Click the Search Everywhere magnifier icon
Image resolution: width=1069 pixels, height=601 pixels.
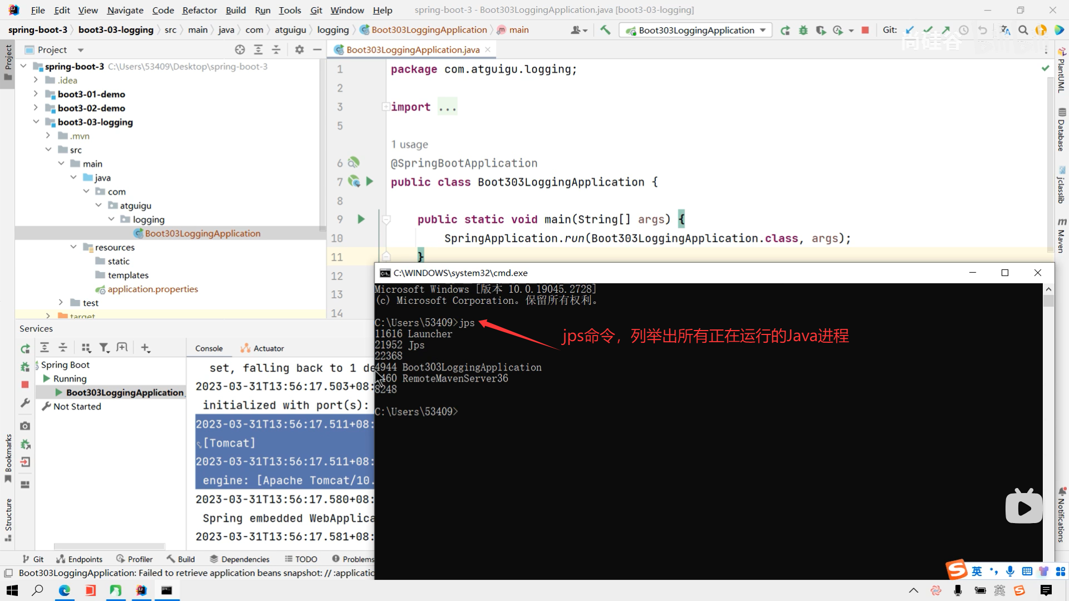1023,30
